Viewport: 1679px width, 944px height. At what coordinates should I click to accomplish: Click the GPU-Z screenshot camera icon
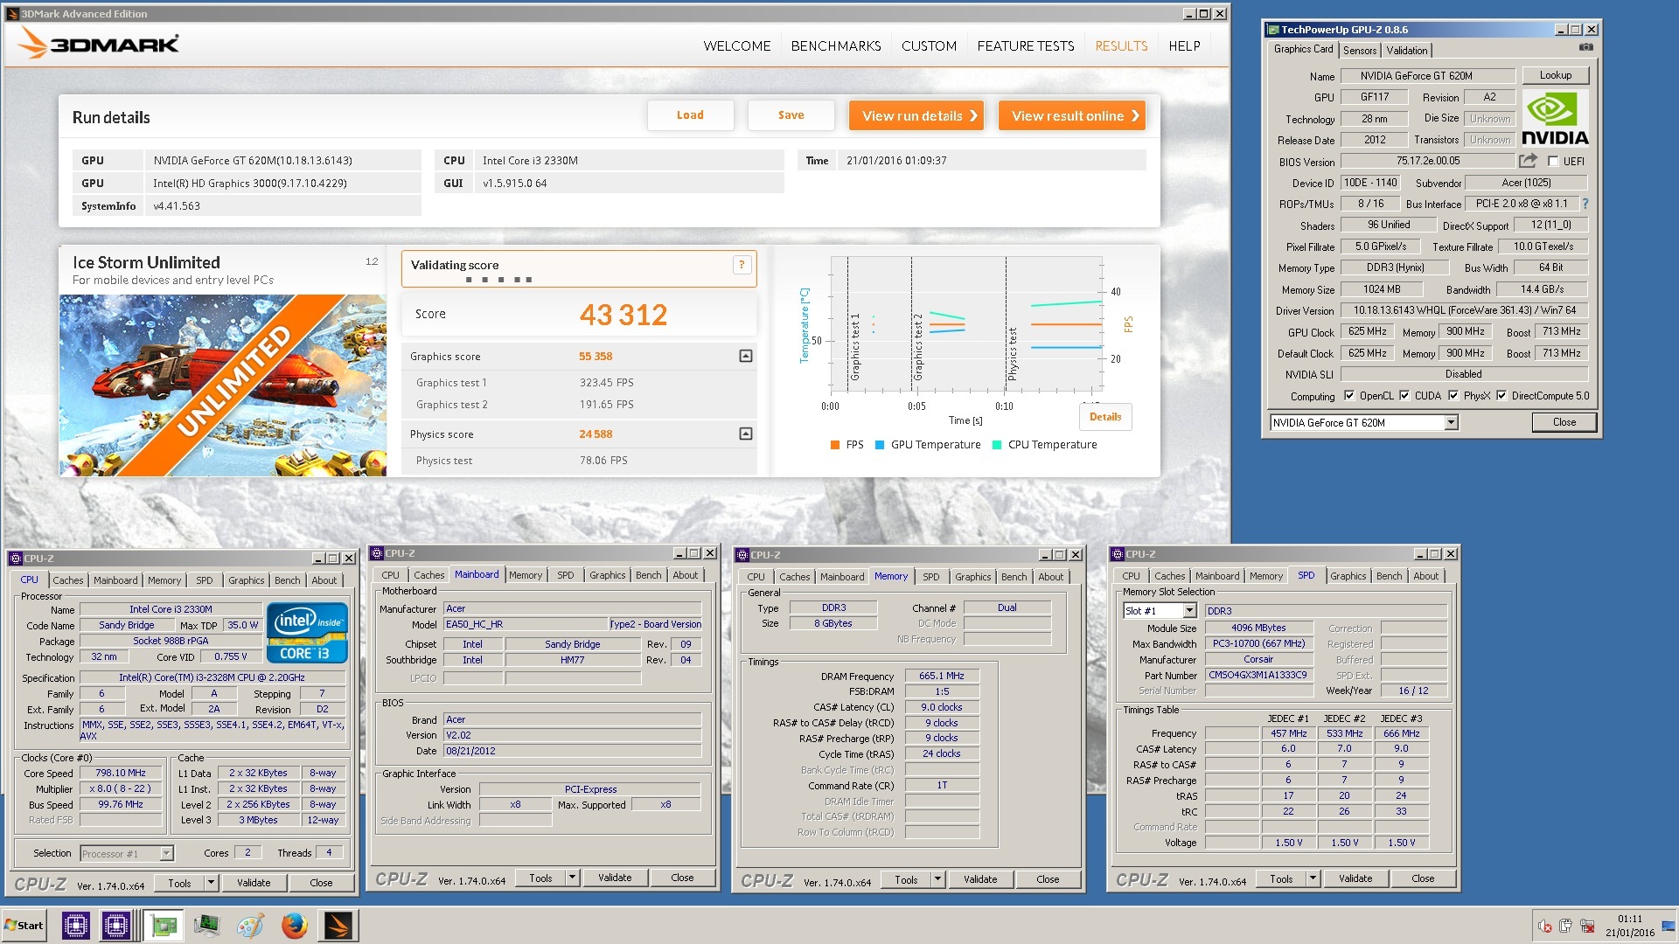point(1586,48)
